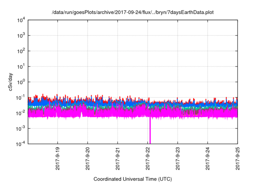Click the 2017-9-20 x-axis date label
262x183 pixels.
pyautogui.click(x=88, y=158)
